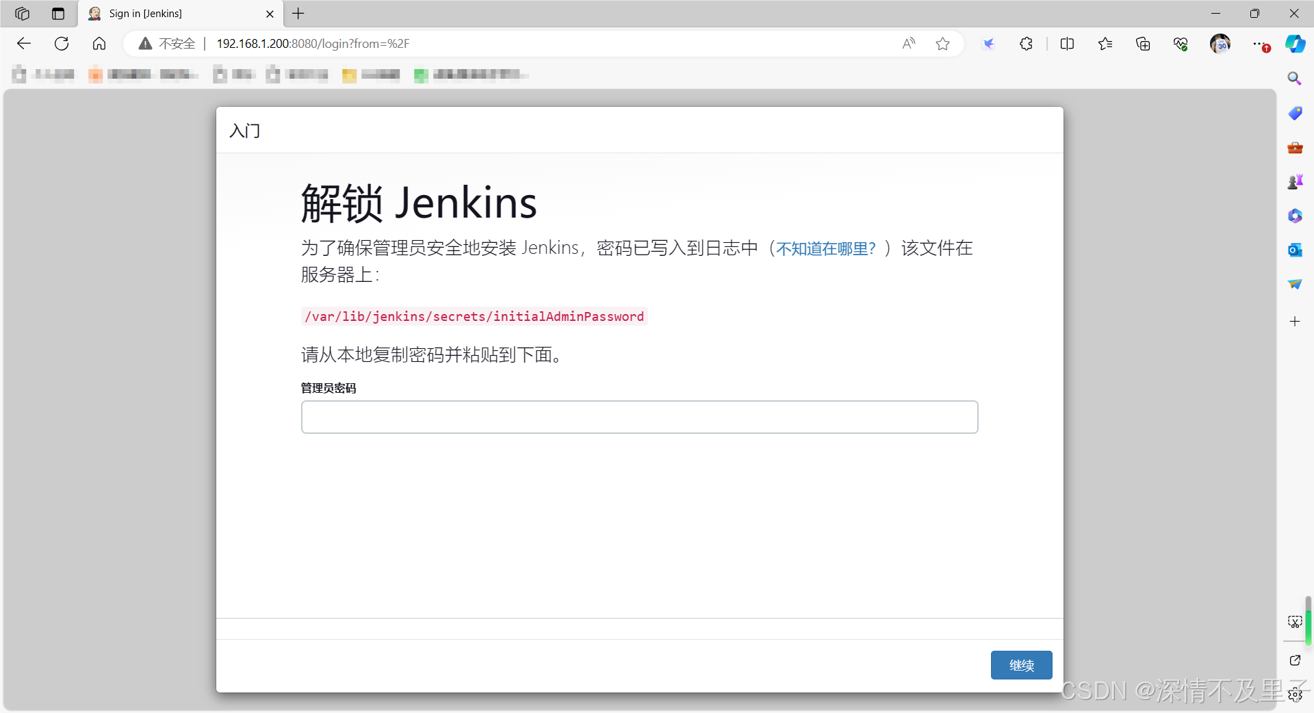This screenshot has width=1314, height=713.
Task: Focus the 管理员密码 input field
Action: 639,417
